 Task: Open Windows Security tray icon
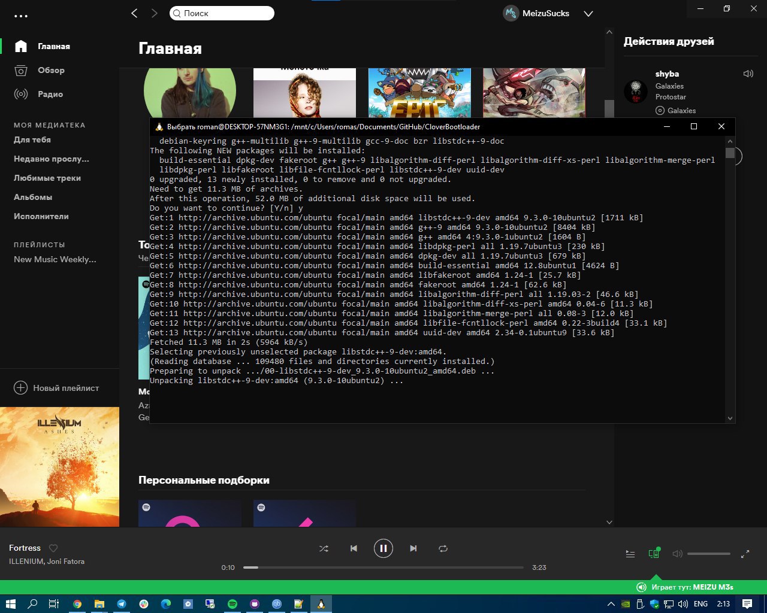[x=654, y=604]
